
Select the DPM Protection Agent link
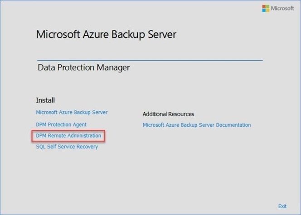61,124
